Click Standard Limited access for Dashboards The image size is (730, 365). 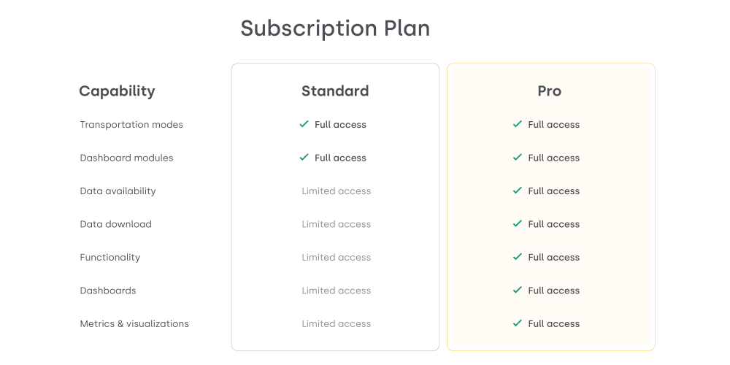click(x=337, y=291)
